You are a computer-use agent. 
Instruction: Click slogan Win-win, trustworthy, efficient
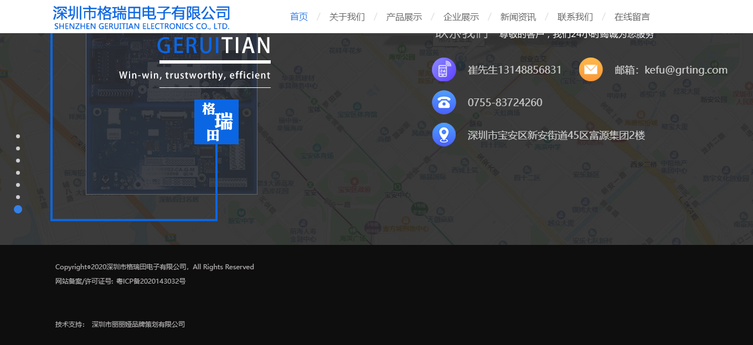coord(195,75)
